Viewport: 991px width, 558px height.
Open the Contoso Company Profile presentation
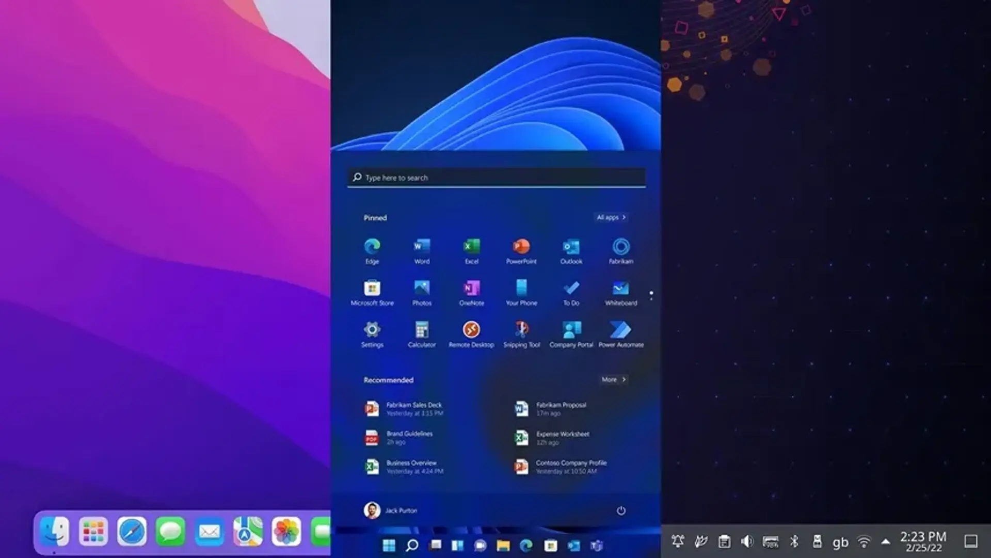[561, 467]
